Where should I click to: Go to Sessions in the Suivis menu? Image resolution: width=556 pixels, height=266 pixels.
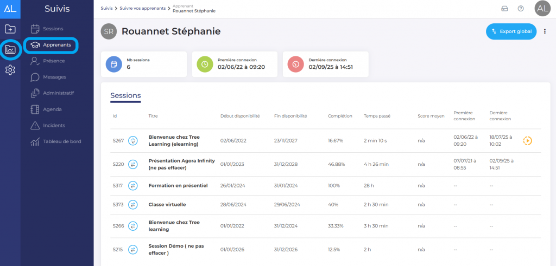[x=53, y=28]
